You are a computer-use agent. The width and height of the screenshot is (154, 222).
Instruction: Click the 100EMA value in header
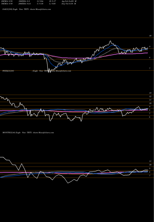click(x=24, y=1)
